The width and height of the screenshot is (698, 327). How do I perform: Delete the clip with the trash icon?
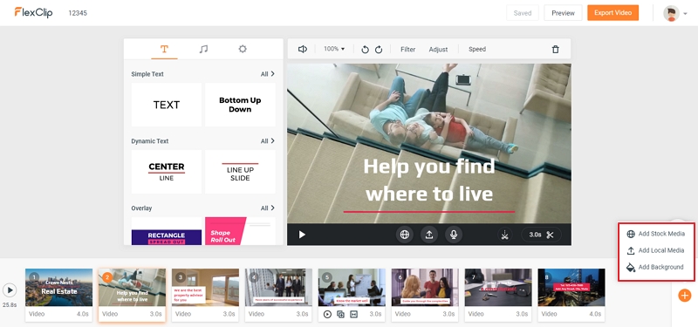555,50
